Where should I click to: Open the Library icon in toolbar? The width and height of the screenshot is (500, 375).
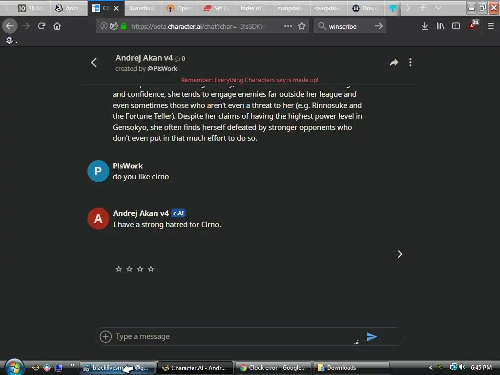[440, 26]
